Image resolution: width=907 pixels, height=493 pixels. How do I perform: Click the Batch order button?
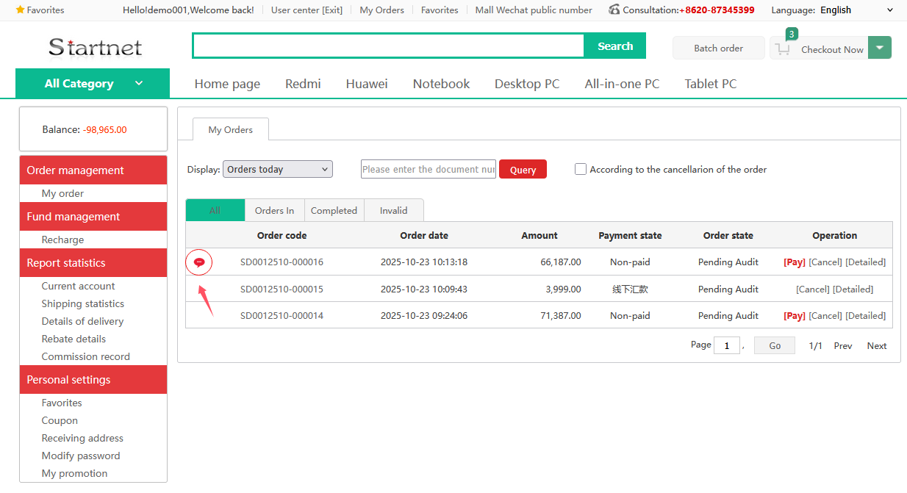click(x=718, y=48)
